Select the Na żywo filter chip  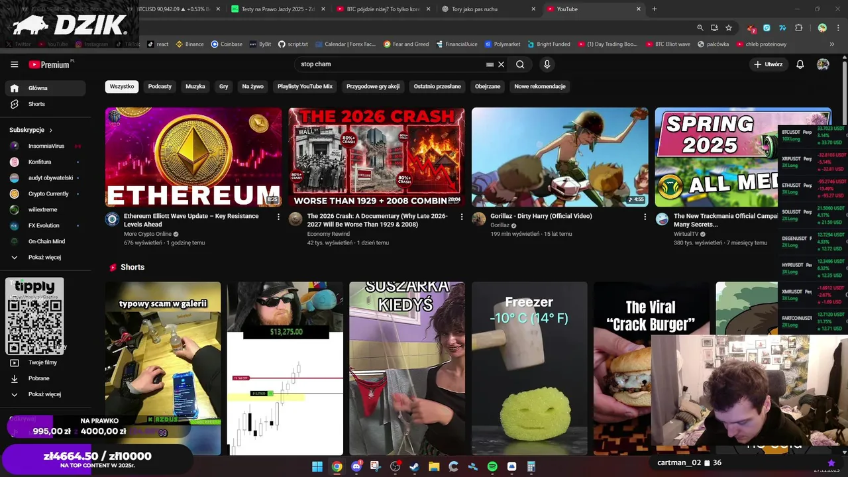pos(253,86)
